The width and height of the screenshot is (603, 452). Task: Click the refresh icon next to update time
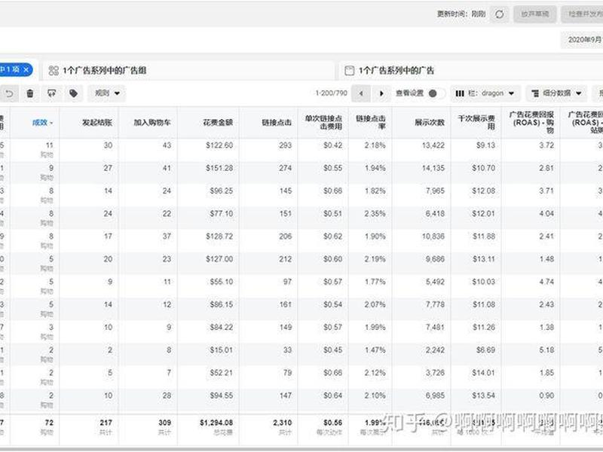pos(499,14)
